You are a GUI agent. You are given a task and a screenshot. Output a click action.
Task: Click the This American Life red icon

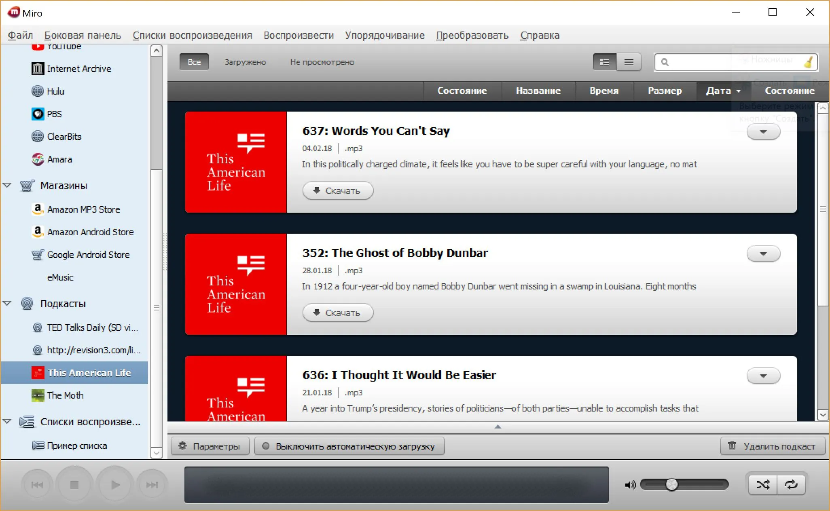(38, 373)
